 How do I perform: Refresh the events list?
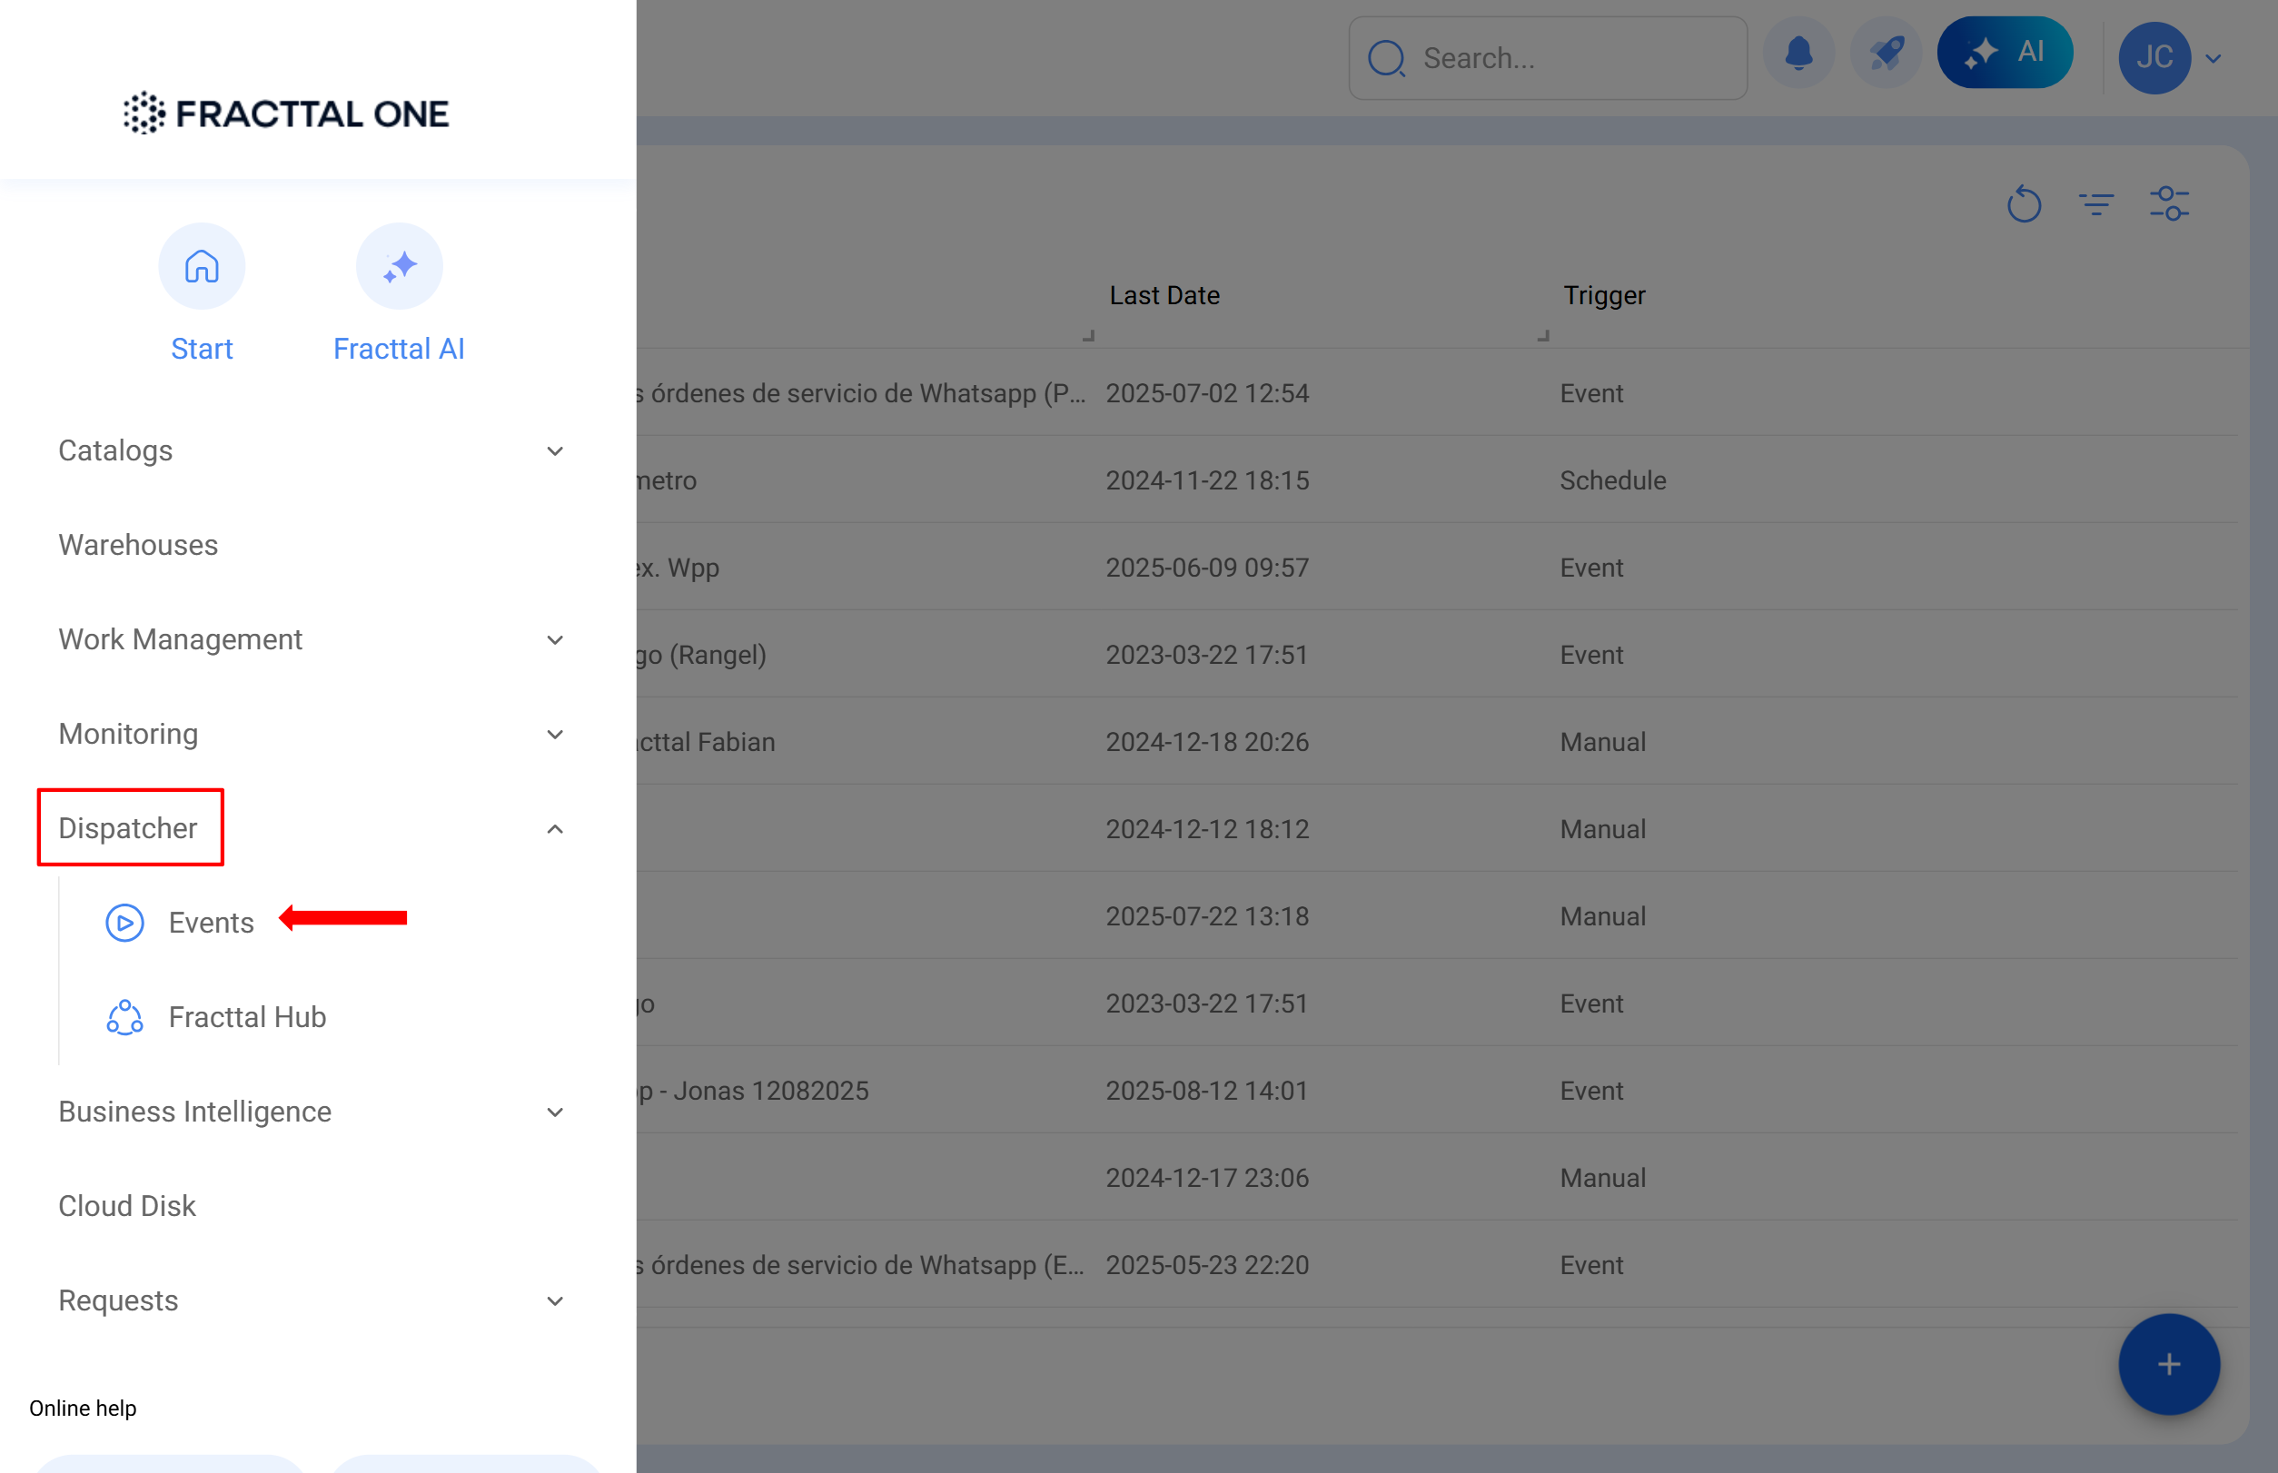pos(2024,203)
